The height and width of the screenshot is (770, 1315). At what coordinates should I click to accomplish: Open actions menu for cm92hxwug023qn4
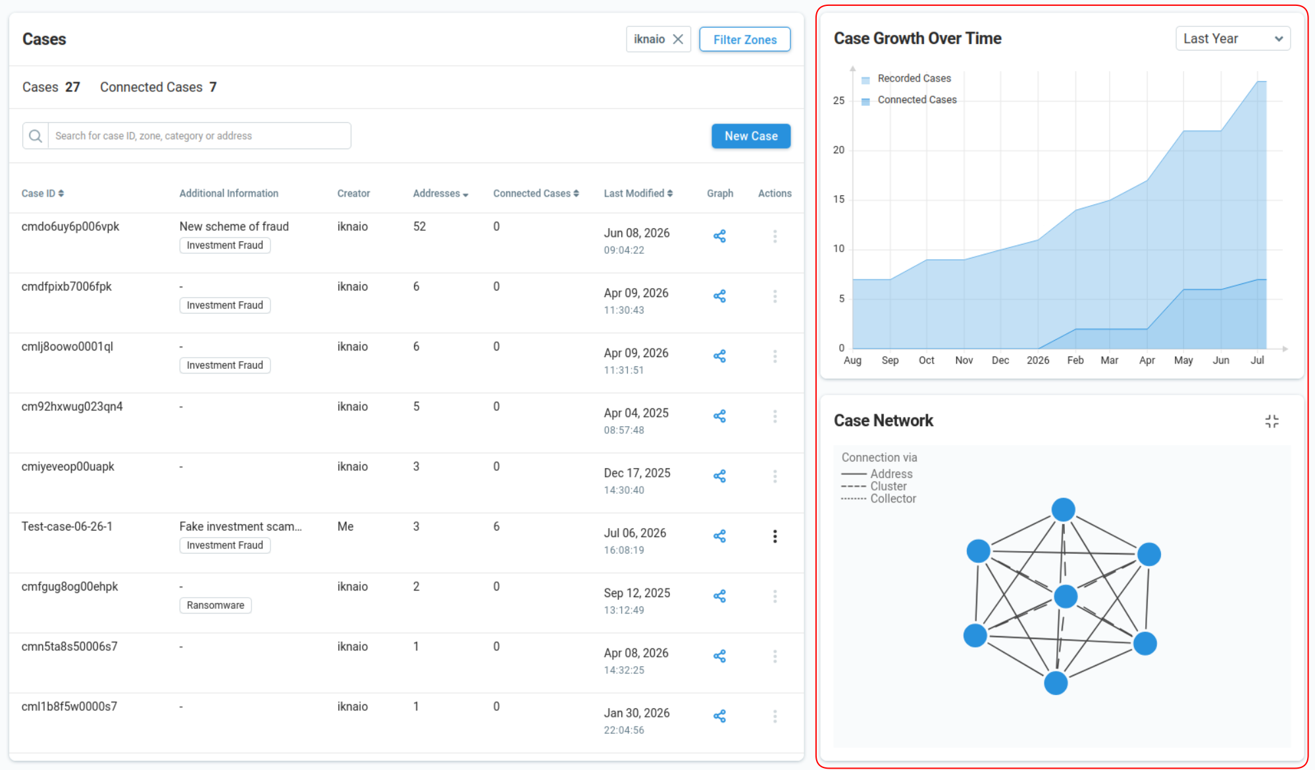click(x=775, y=416)
